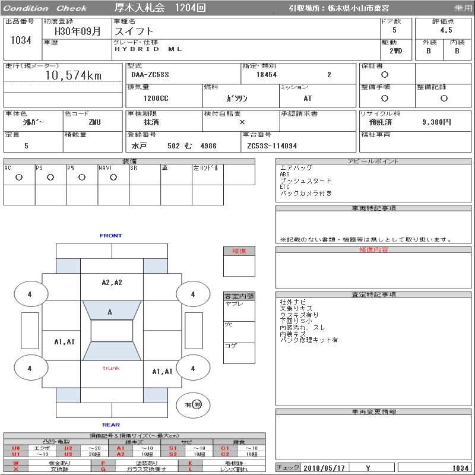This screenshot has width=475, height=475.
Task: Toggle the PW equipment circle mark
Action: [x=81, y=177]
